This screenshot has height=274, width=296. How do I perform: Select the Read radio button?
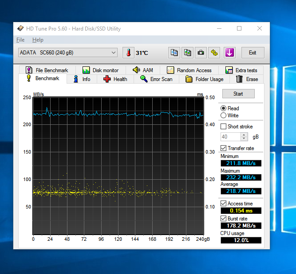pyautogui.click(x=223, y=108)
